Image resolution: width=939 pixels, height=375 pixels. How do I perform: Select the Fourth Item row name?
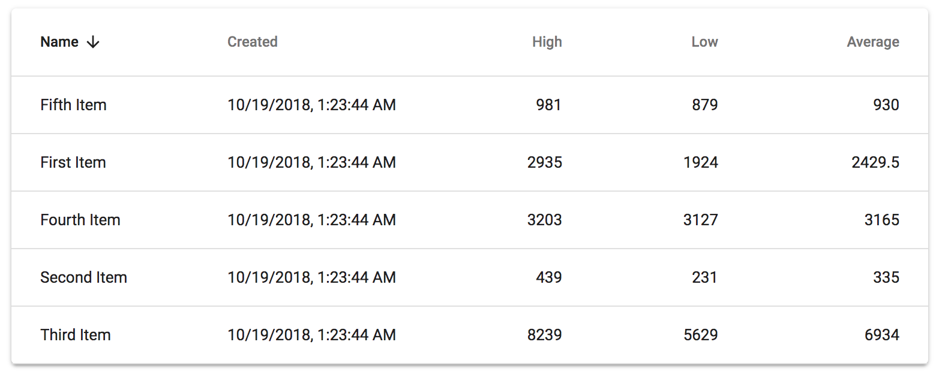tap(80, 220)
